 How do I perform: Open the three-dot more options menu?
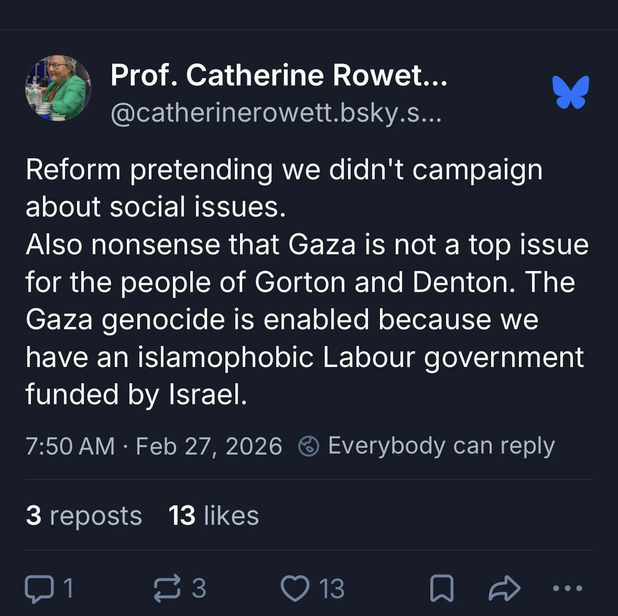[x=568, y=588]
